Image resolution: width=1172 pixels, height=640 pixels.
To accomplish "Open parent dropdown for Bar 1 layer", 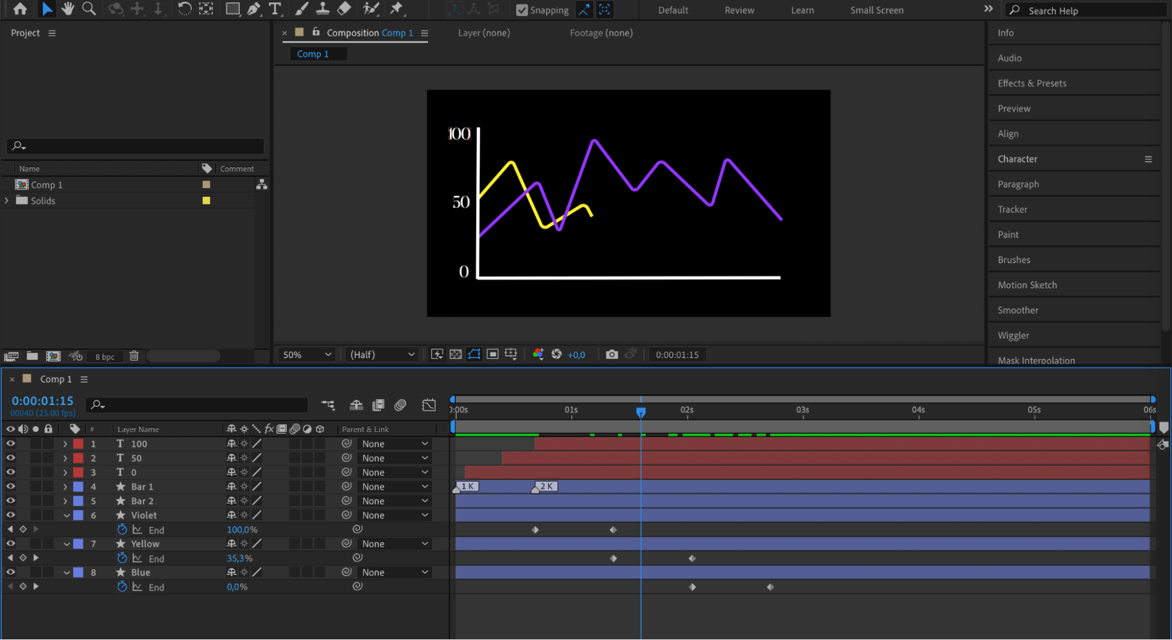I will 394,486.
